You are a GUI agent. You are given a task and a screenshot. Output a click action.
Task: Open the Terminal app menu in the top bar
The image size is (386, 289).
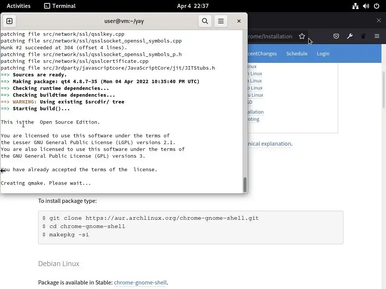(60, 6)
